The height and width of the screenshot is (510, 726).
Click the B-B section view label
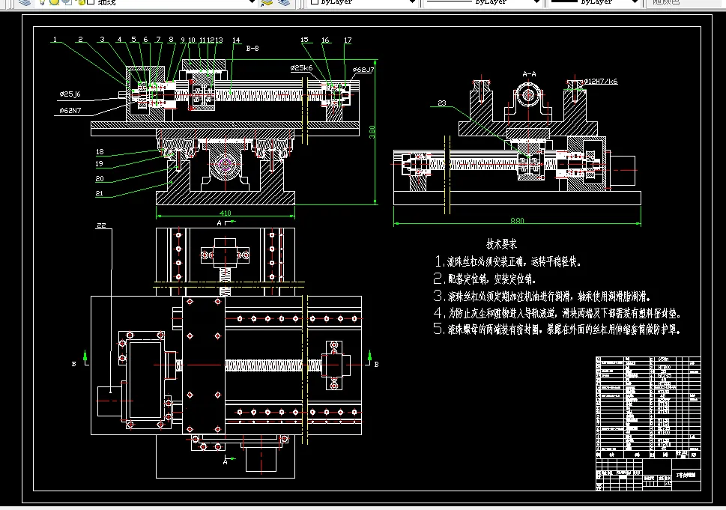pyautogui.click(x=252, y=47)
